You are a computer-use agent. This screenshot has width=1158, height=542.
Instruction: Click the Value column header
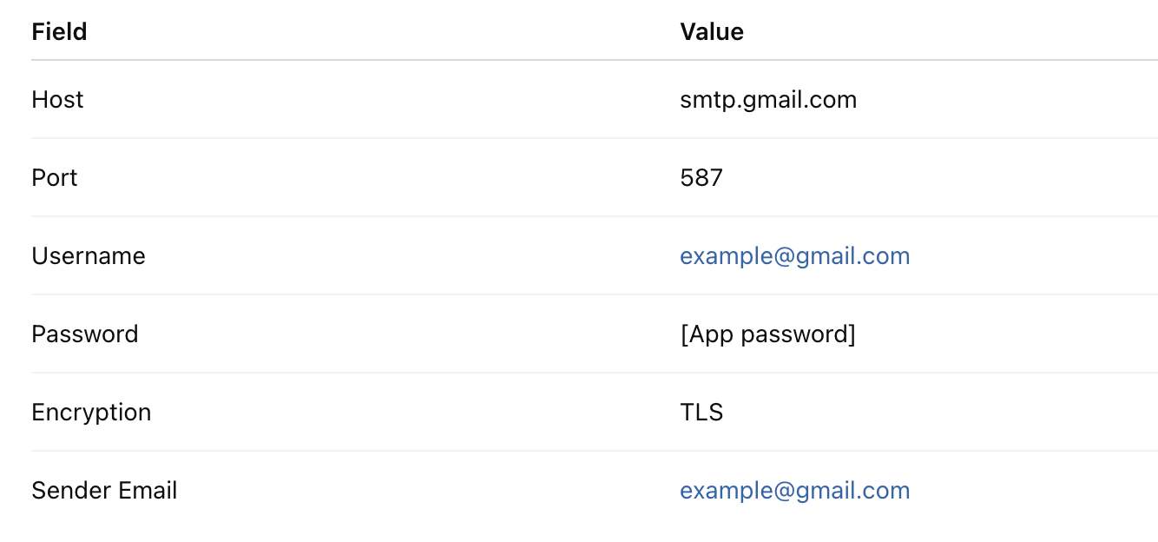pyautogui.click(x=712, y=32)
